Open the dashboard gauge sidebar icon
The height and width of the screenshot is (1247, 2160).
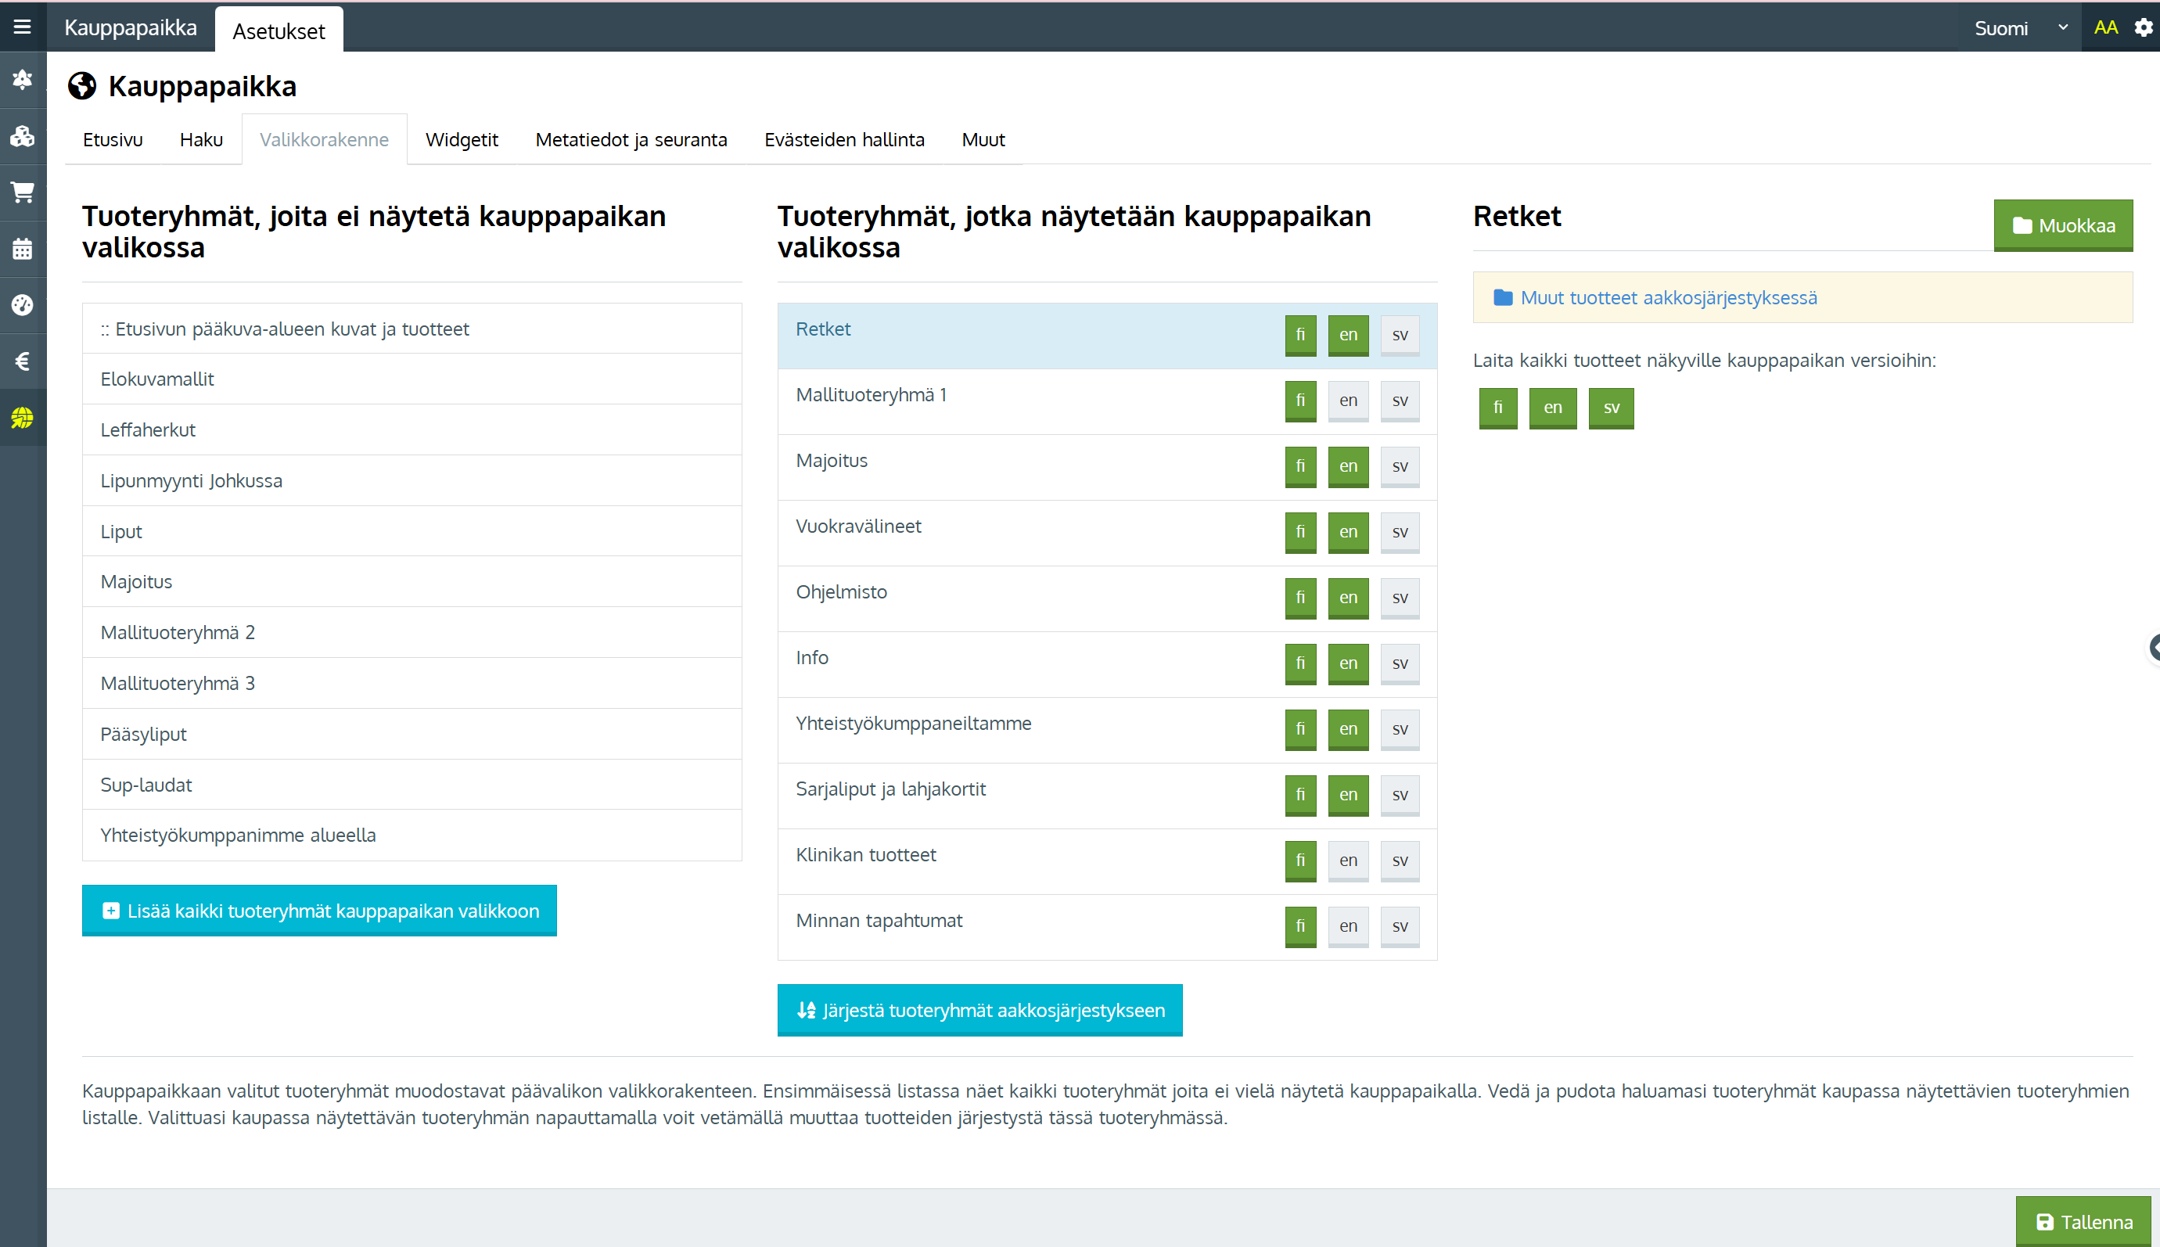point(22,305)
